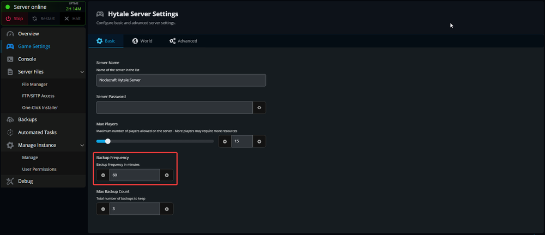545x235 pixels.
Task: Halt the server
Action: click(x=72, y=19)
